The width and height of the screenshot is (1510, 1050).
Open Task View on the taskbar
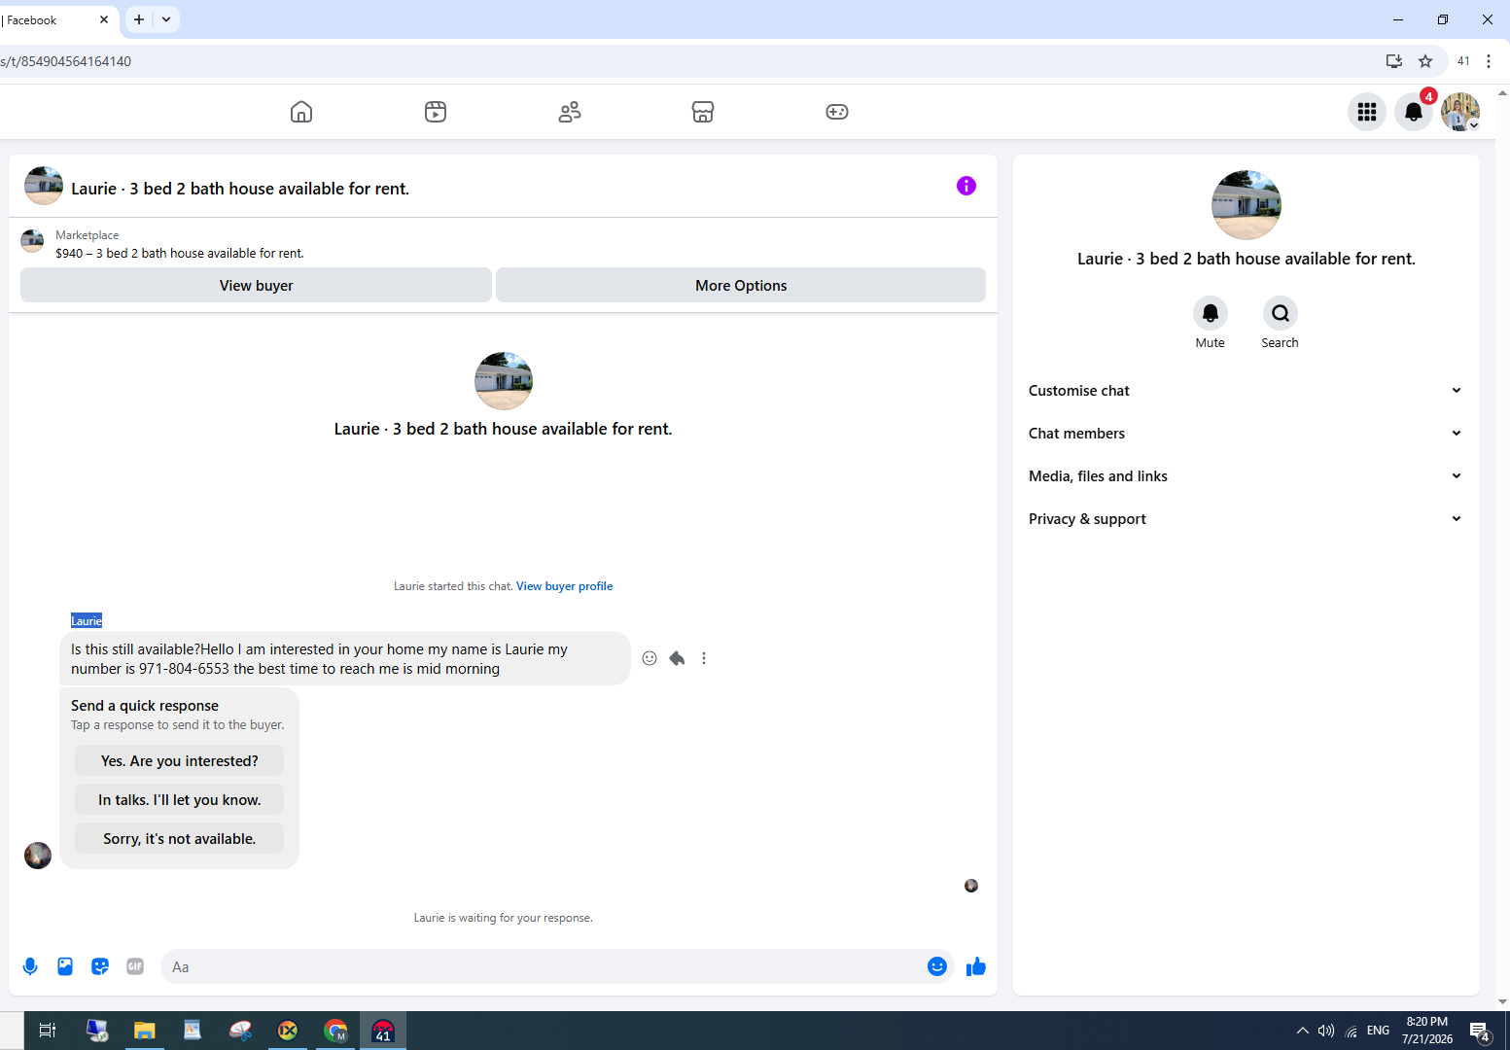[47, 1031]
